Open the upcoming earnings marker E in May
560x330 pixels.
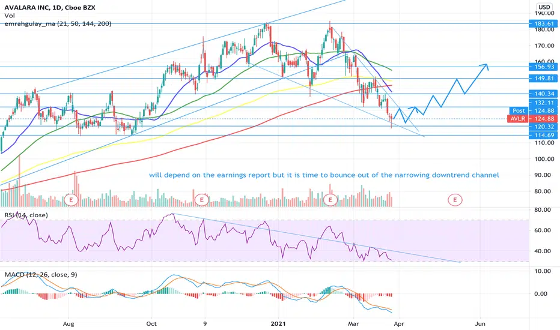455,200
